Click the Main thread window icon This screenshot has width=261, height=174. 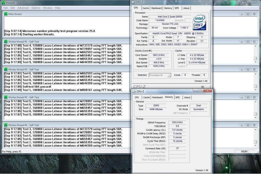coord(6,14)
